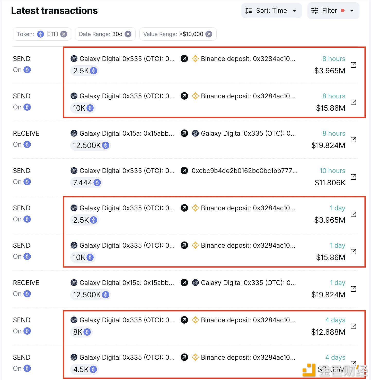Open the 0xcbc9b4de2b0162bc0bc1bb777 address link
This screenshot has height=380, width=371.
pyautogui.click(x=244, y=171)
